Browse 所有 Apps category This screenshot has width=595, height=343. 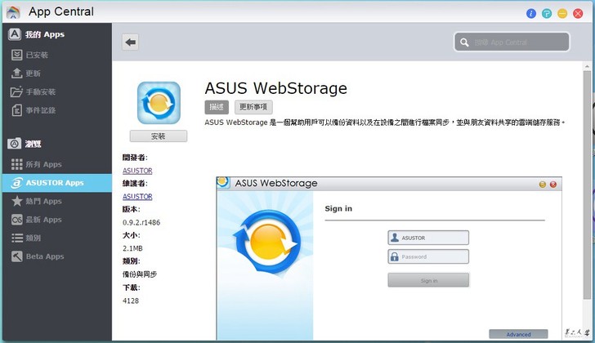(x=43, y=164)
